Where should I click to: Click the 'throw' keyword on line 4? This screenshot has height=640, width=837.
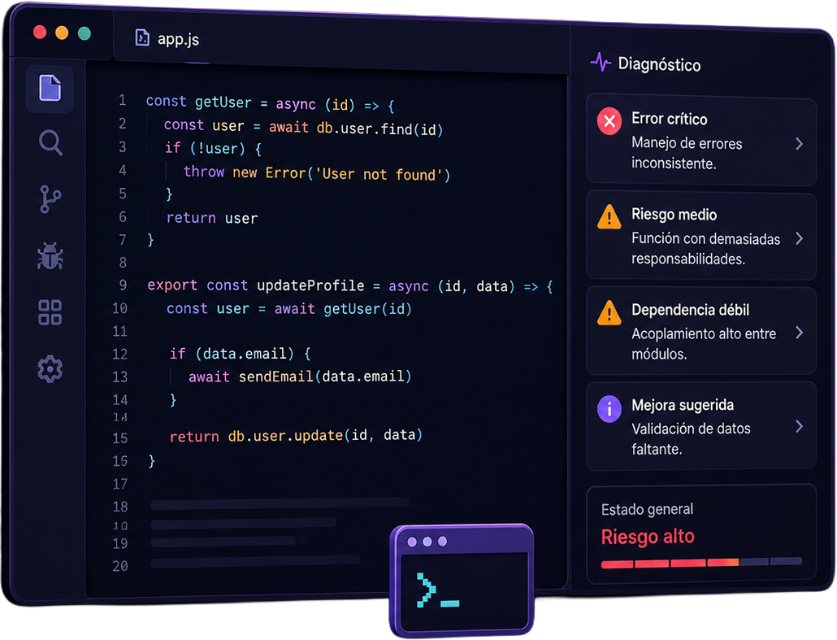tap(204, 172)
